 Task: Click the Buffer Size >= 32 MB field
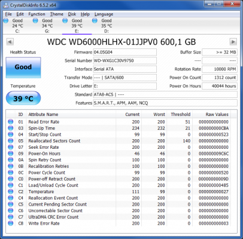tap(220, 52)
